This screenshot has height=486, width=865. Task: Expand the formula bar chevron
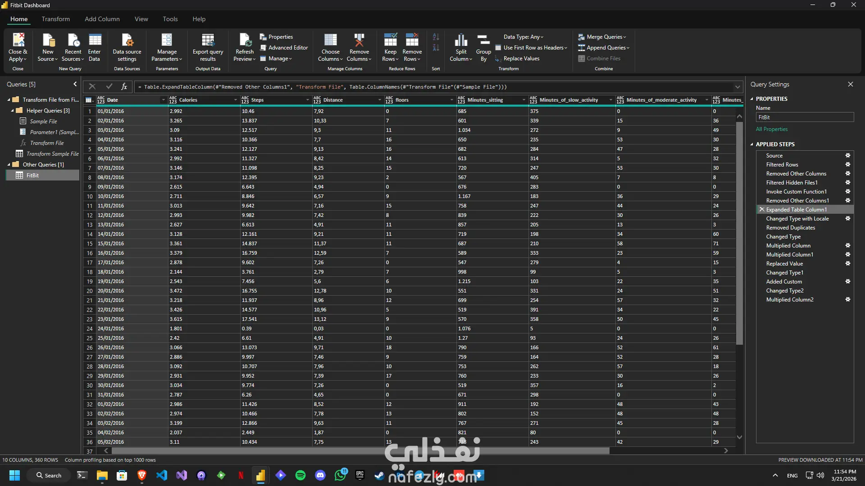point(738,87)
